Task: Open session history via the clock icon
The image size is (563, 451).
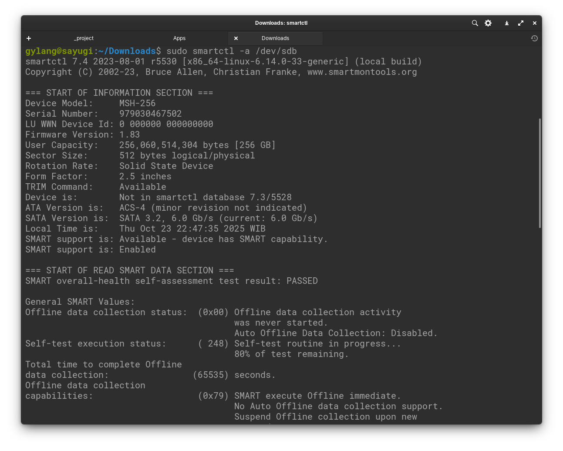Action: [534, 38]
